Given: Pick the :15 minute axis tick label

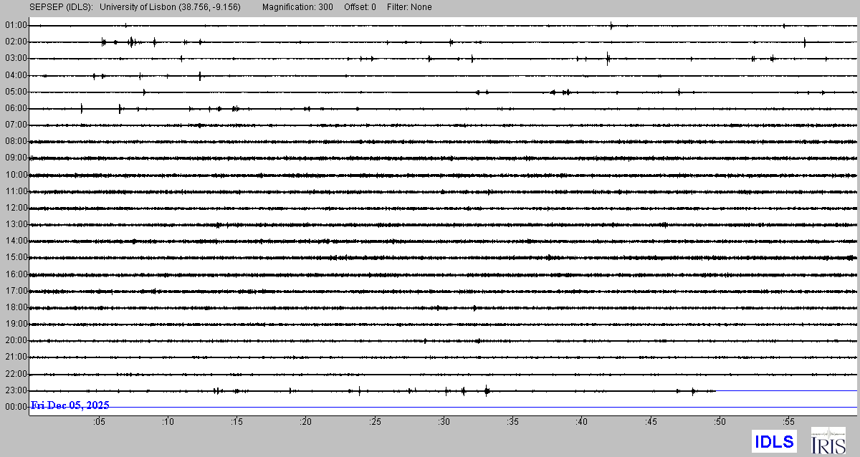Looking at the screenshot, I should tap(236, 422).
